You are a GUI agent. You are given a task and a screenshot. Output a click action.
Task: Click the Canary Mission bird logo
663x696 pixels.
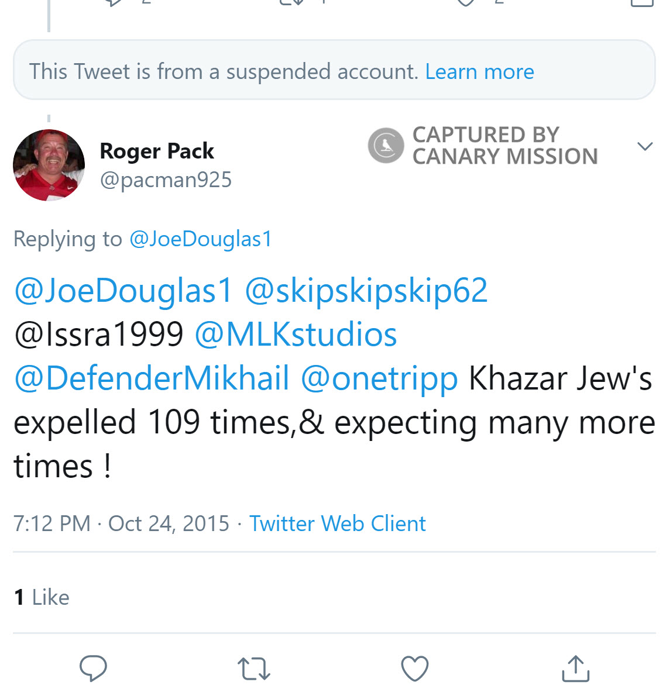tap(386, 145)
